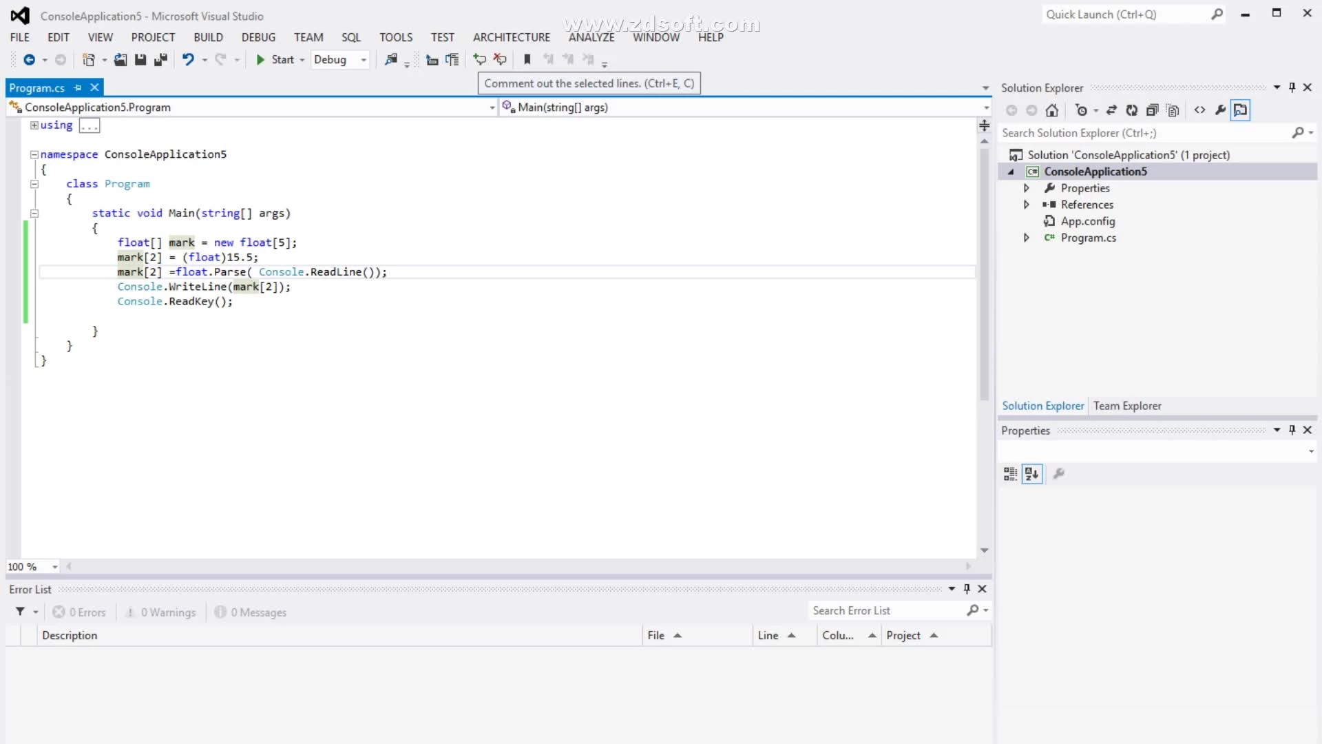
Task: Collapse the ConsoleApplication5 project node
Action: [x=1011, y=172]
